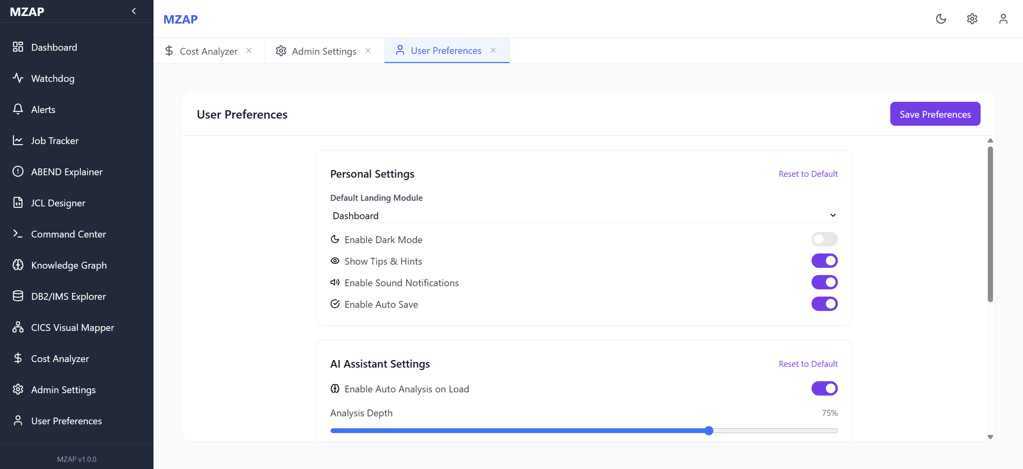Open CICS Visual Mapper in sidebar
The width and height of the screenshot is (1023, 469).
click(72, 327)
